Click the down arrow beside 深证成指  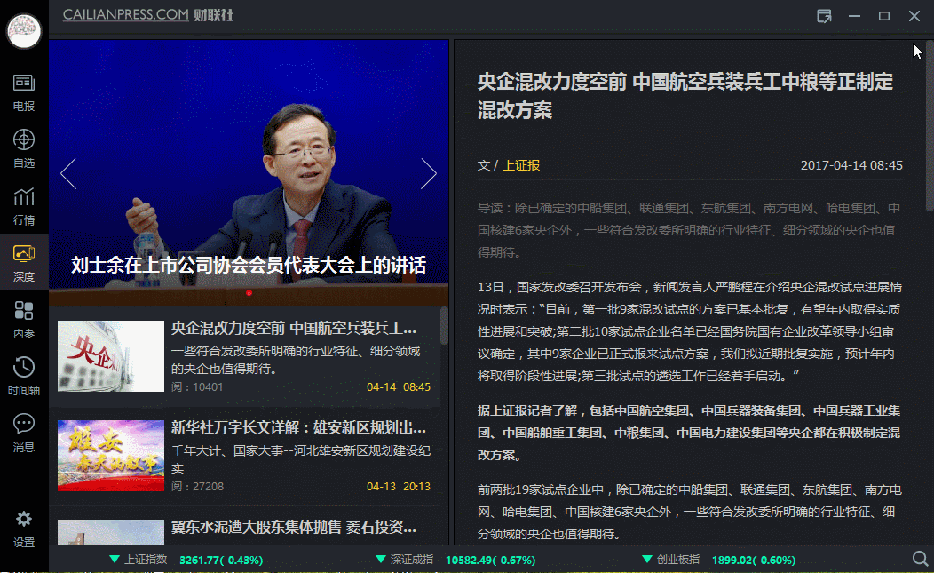click(x=381, y=560)
